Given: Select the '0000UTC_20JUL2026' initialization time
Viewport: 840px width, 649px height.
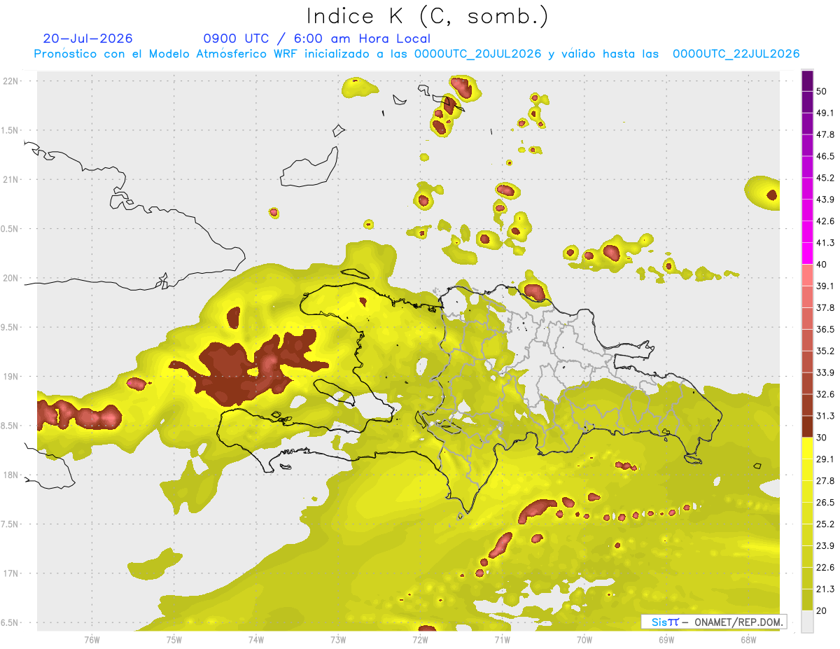Looking at the screenshot, I should [477, 54].
